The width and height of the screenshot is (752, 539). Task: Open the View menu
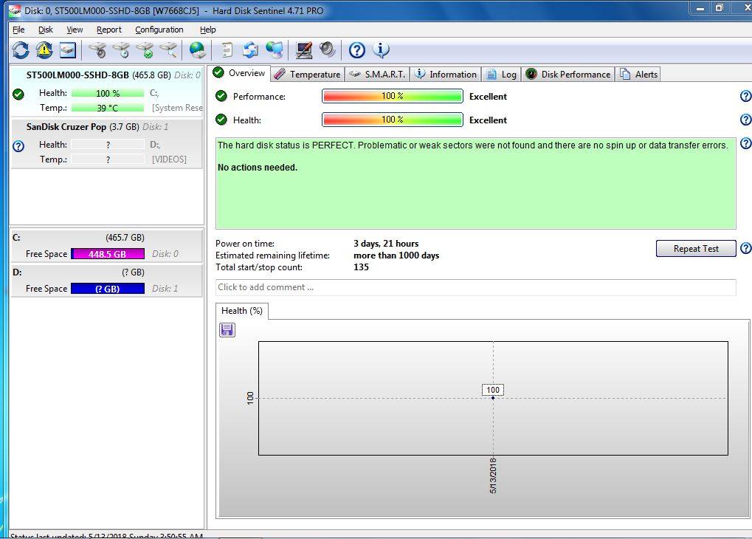[x=75, y=30]
